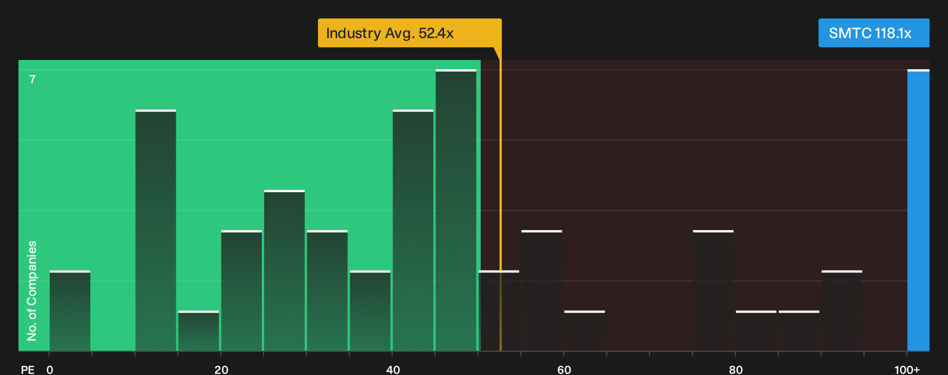
Task: Click the tallest green bar, PE 45-50
Action: click(x=456, y=210)
